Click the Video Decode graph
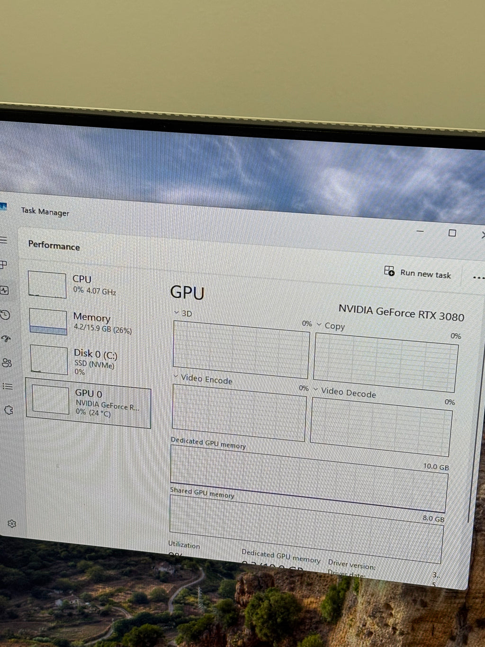This screenshot has height=647, width=485. [381, 427]
